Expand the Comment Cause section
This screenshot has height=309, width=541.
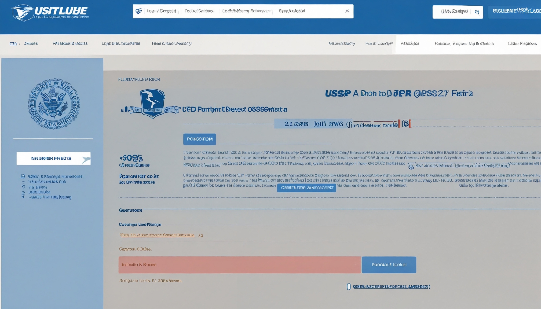[x=135, y=249]
